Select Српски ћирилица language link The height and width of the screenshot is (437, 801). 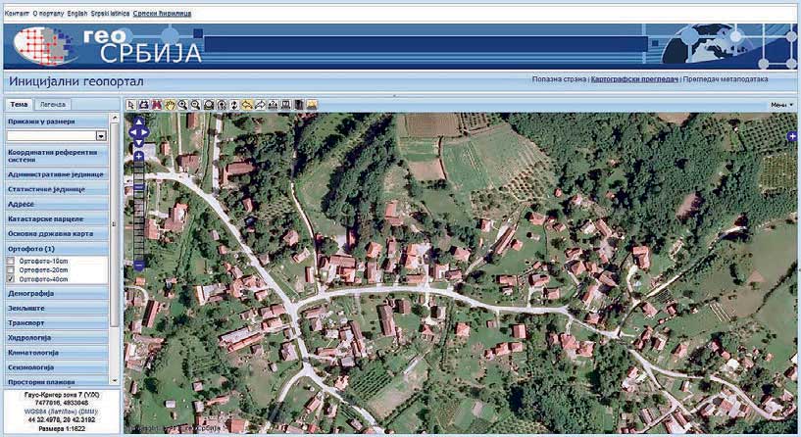coord(162,14)
